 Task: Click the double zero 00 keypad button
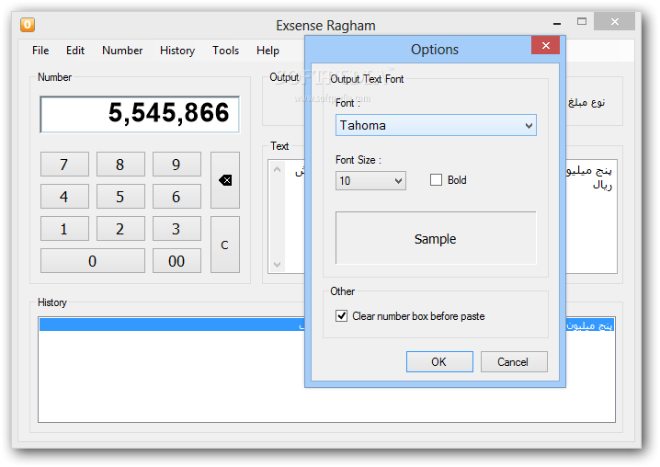point(176,261)
